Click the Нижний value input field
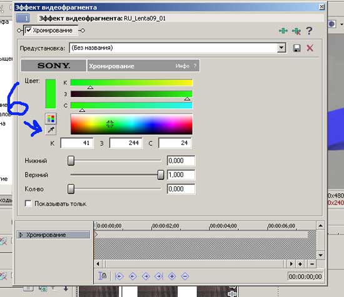 pyautogui.click(x=181, y=161)
